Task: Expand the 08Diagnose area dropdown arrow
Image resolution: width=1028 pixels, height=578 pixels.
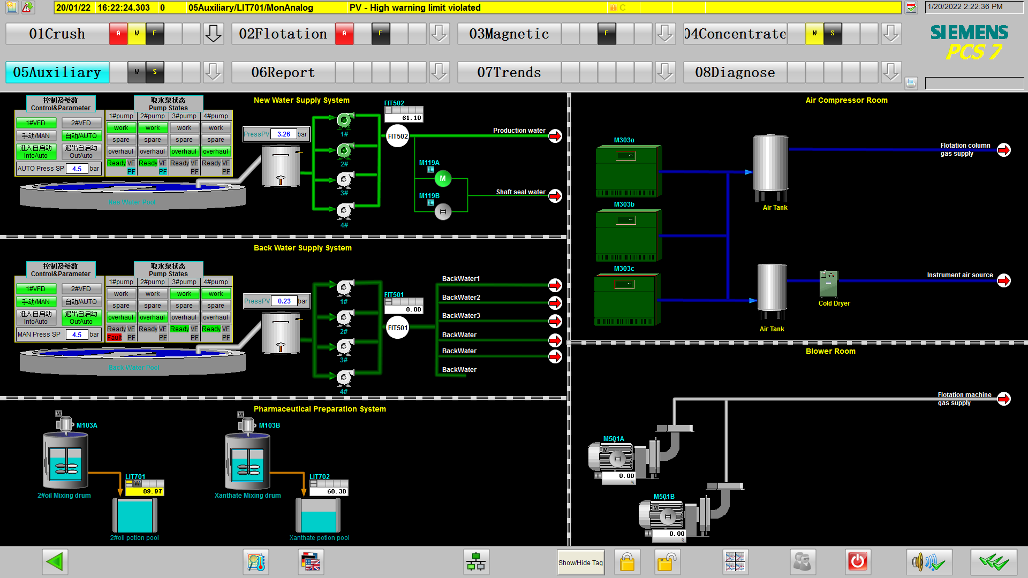Action: point(891,72)
